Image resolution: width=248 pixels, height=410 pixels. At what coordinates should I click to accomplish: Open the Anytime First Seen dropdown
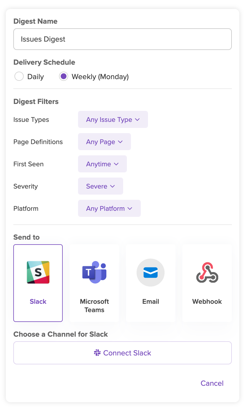tap(102, 164)
